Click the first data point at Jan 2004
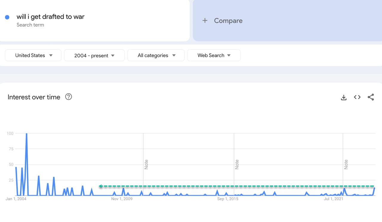Screen dimensions: 382x222 tap(16, 167)
